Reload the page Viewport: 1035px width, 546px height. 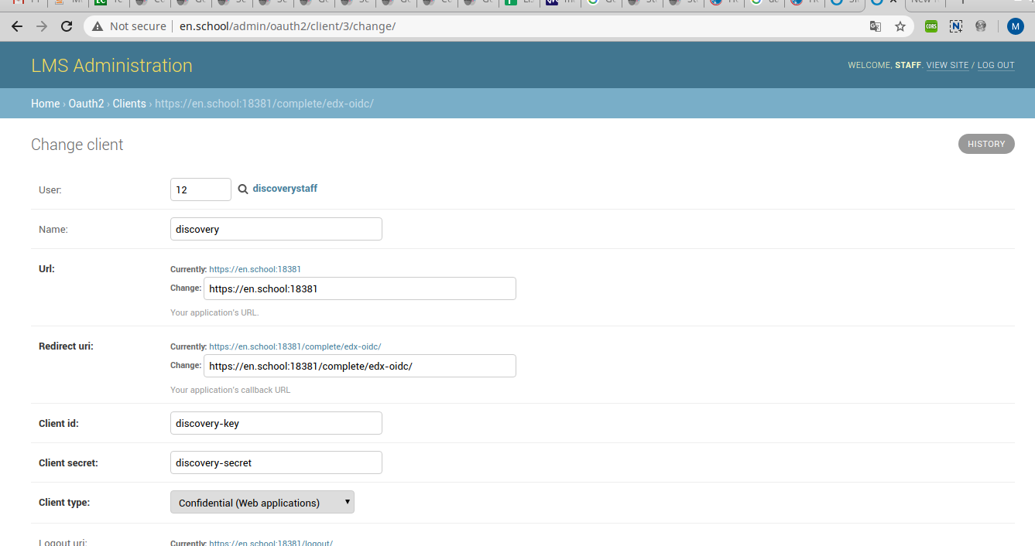click(67, 26)
